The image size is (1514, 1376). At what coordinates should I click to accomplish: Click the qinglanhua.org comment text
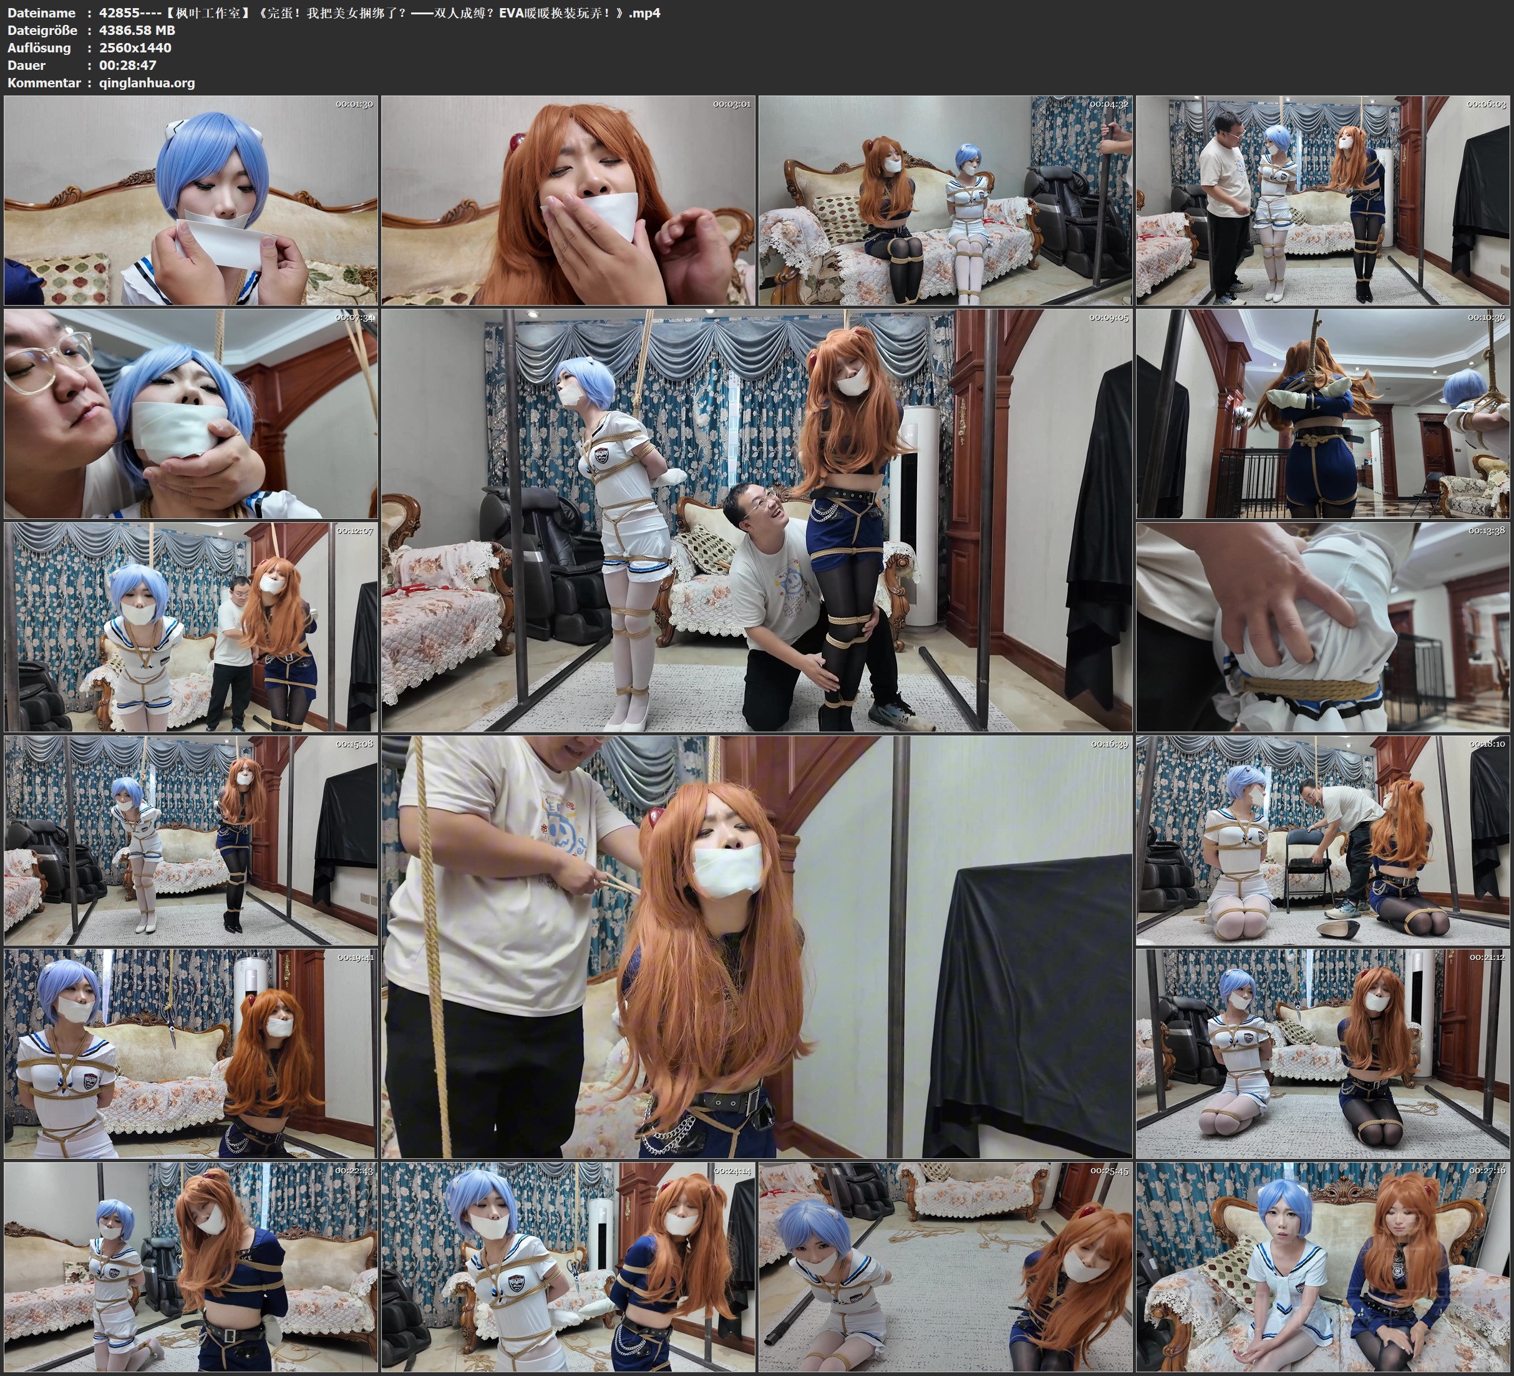[147, 84]
